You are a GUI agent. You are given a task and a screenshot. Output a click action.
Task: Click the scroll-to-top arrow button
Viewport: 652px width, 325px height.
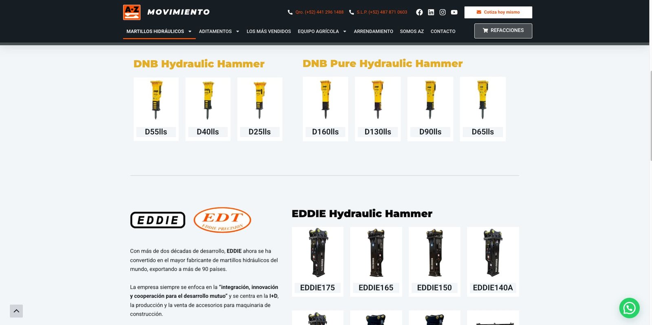click(16, 311)
